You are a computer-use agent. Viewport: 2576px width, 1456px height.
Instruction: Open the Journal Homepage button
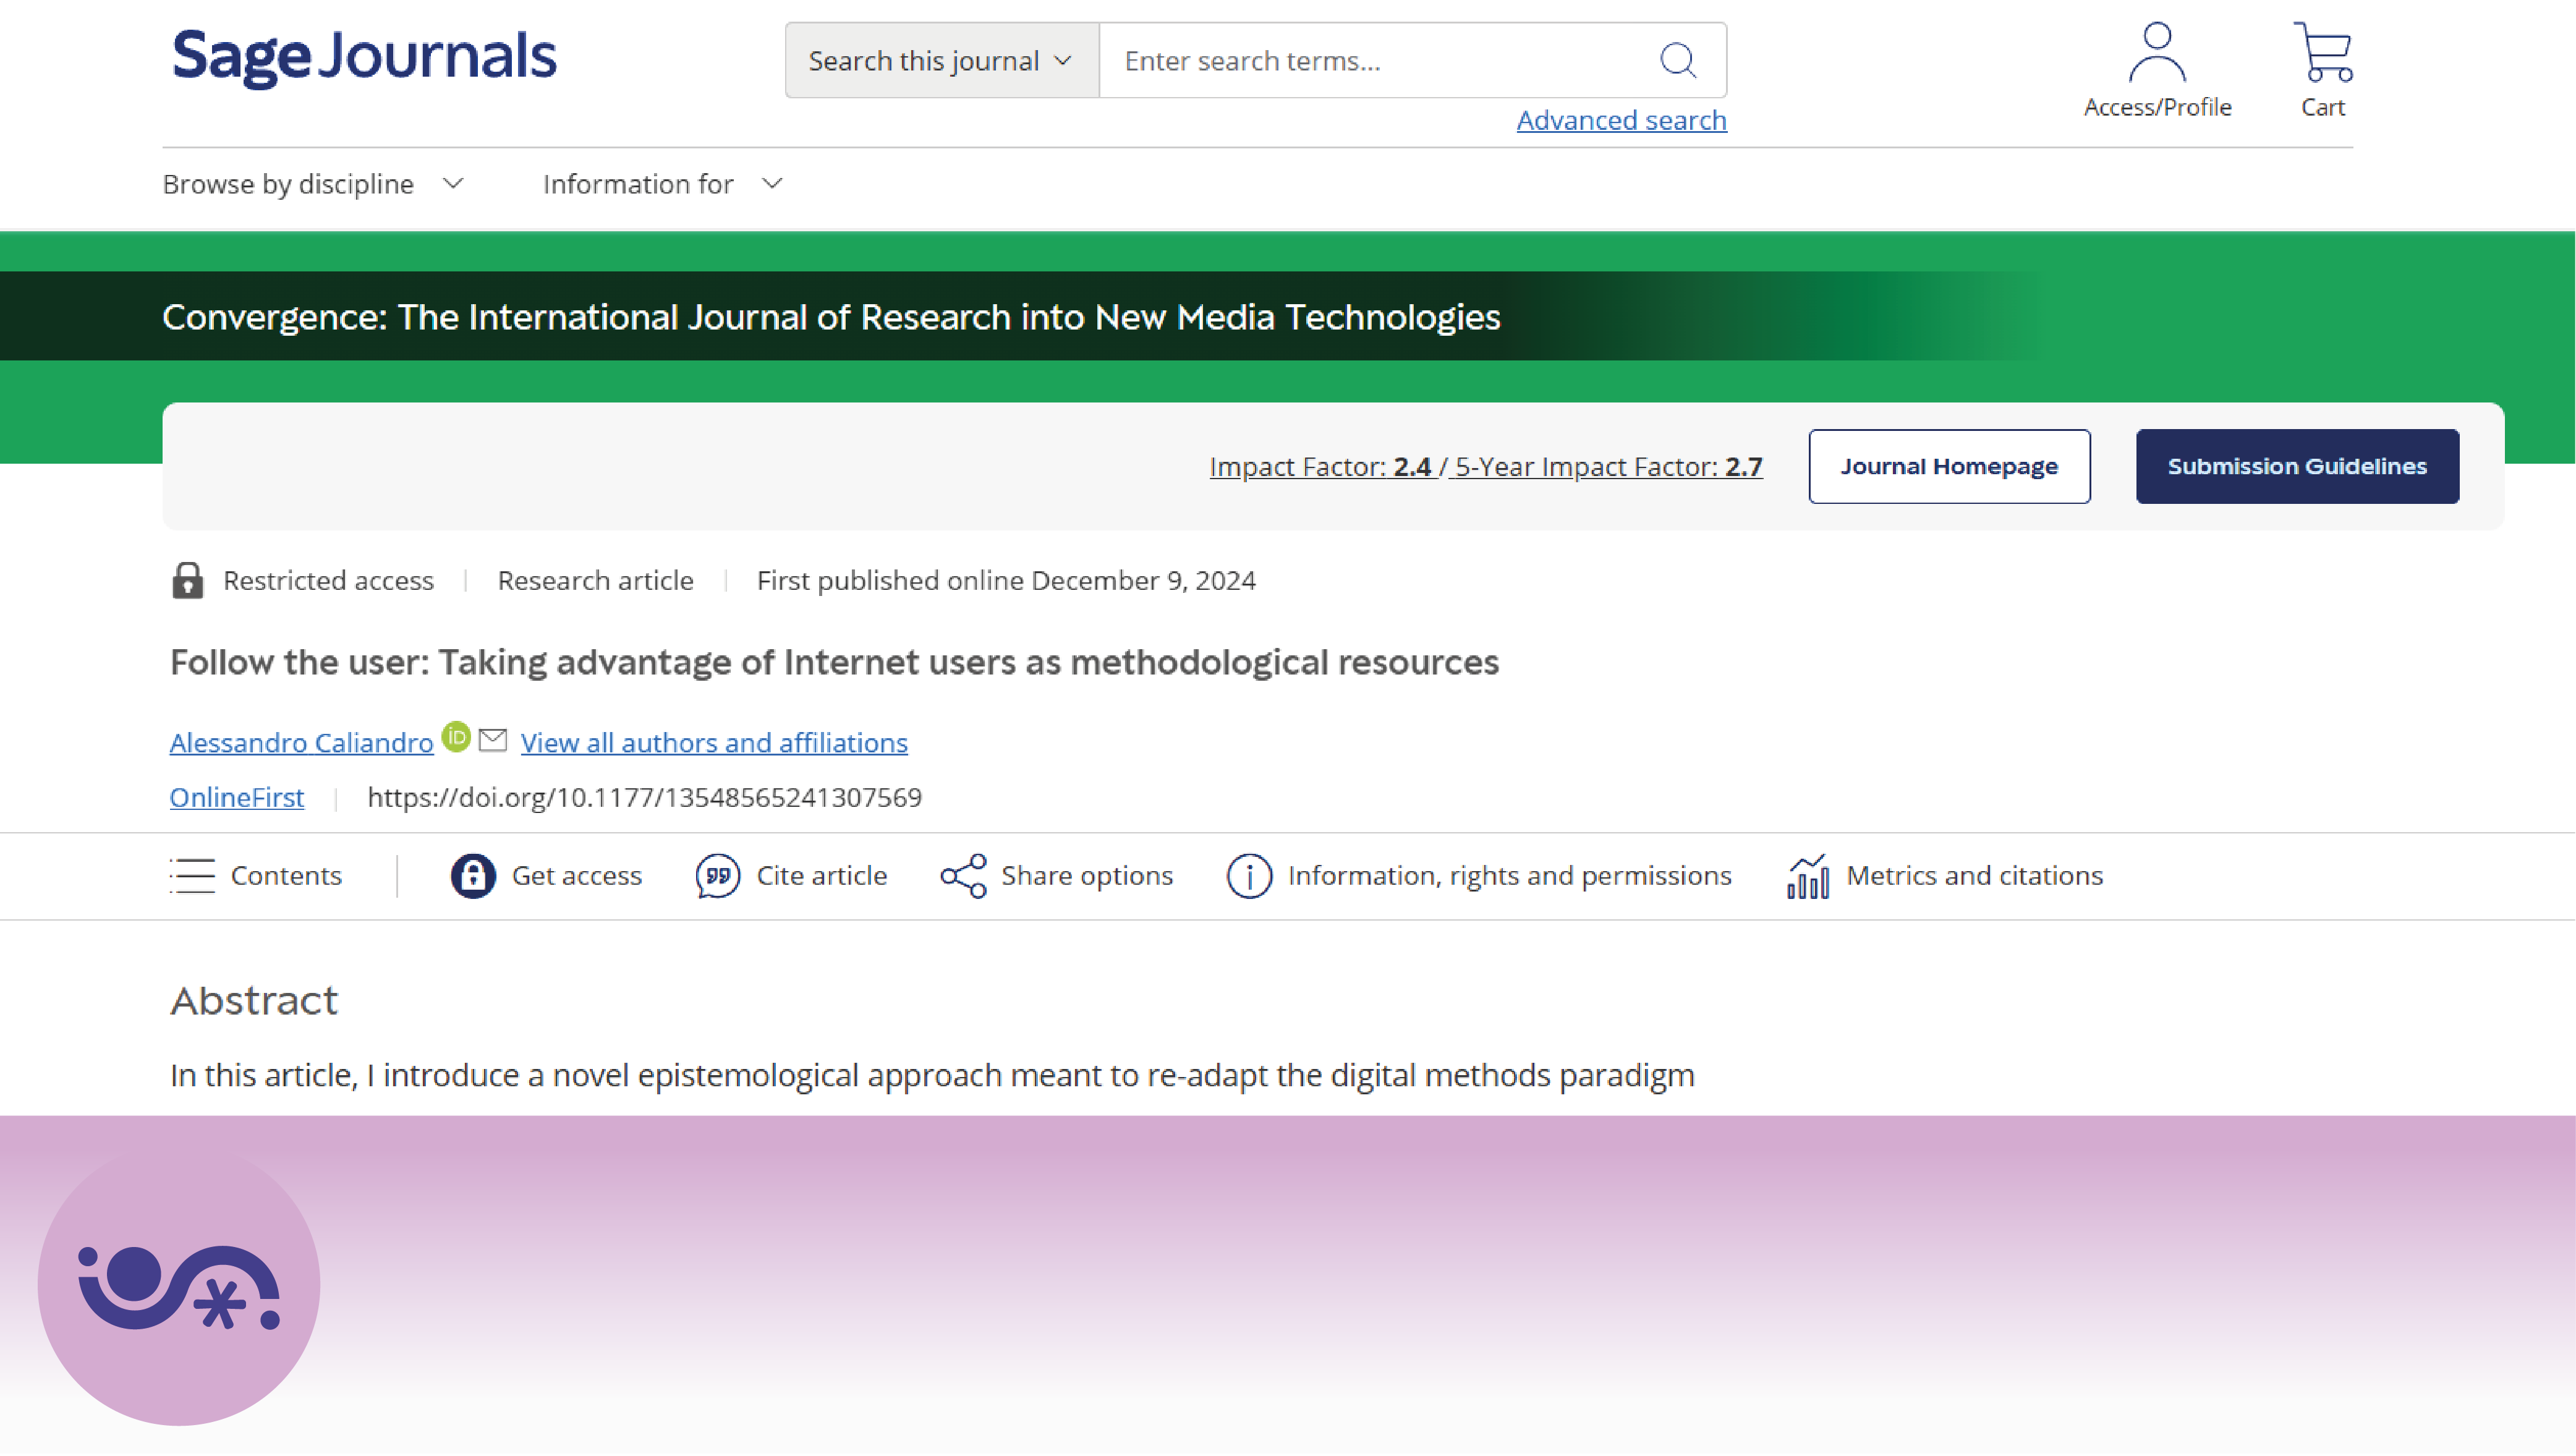pos(1949,466)
